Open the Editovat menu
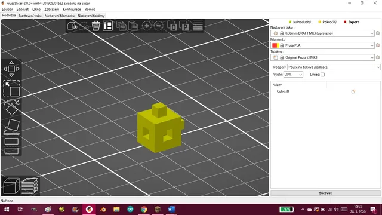The width and height of the screenshot is (382, 215). [x=23, y=10]
